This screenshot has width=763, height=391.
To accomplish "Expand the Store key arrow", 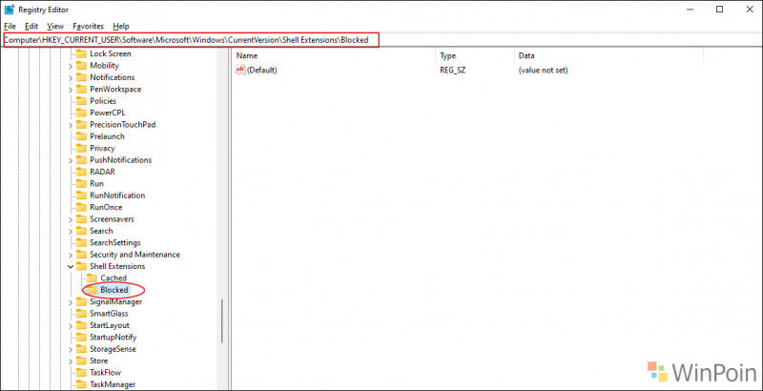I will pos(71,360).
